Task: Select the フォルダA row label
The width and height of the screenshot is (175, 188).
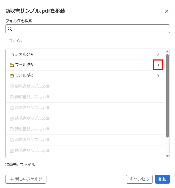Action: (x=24, y=54)
